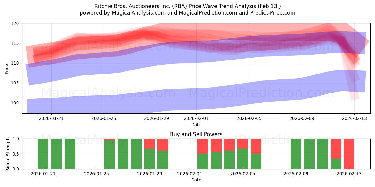Click the 2026-01-21 date tick on the price chart
375x187 pixels.
point(51,118)
